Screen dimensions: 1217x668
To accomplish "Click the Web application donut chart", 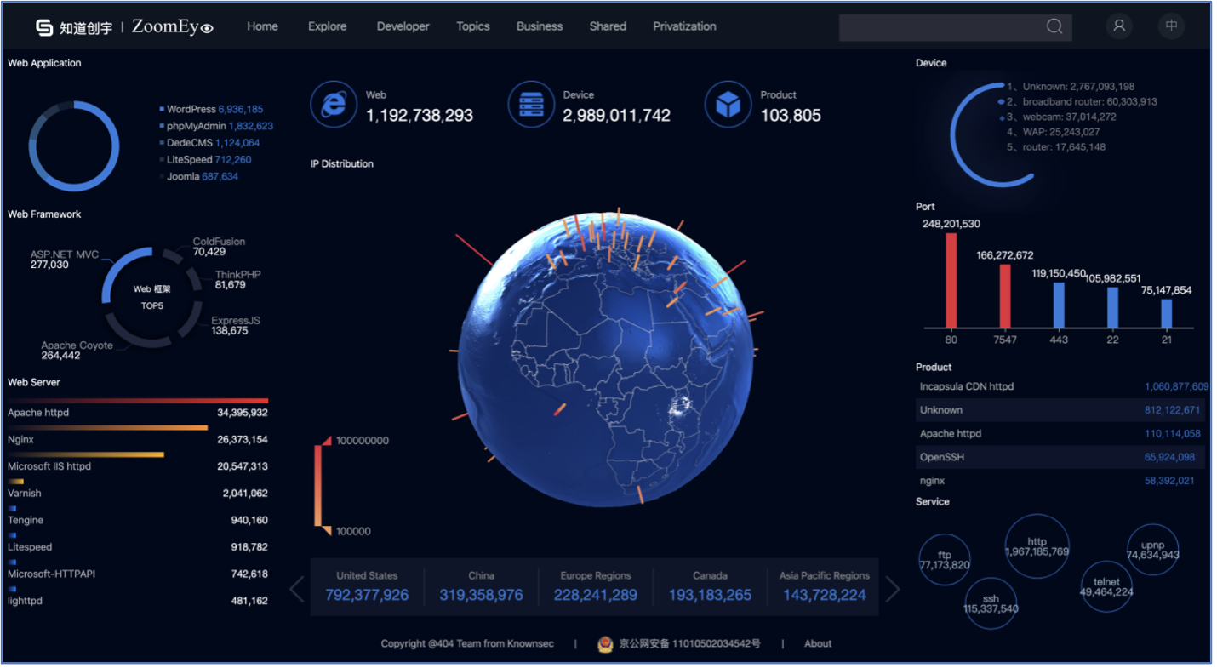I will click(x=74, y=146).
